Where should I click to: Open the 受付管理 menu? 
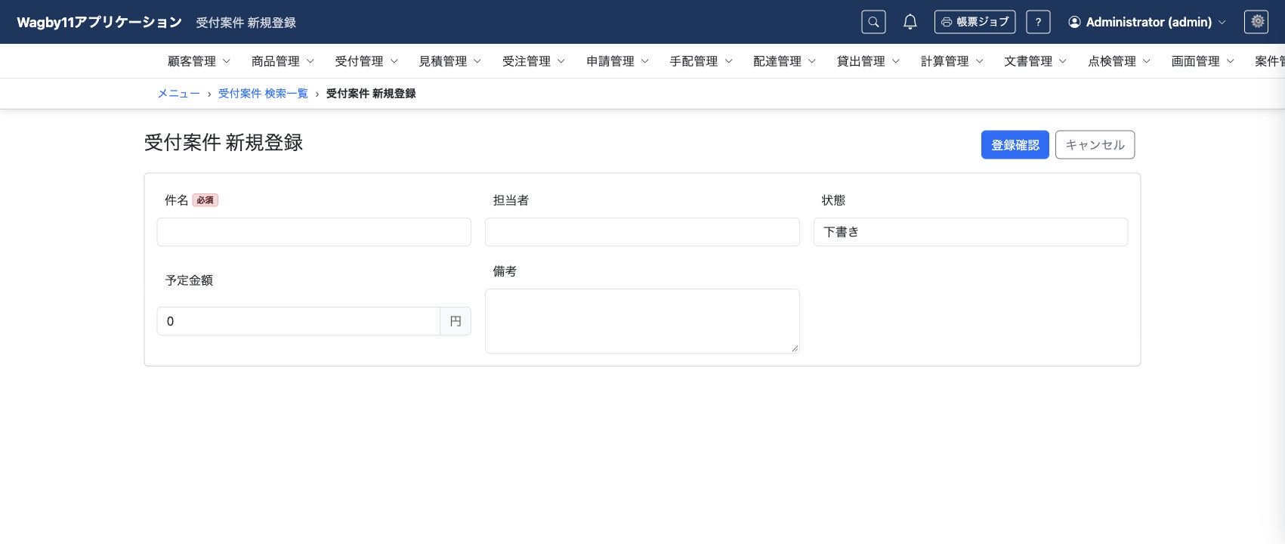[366, 61]
